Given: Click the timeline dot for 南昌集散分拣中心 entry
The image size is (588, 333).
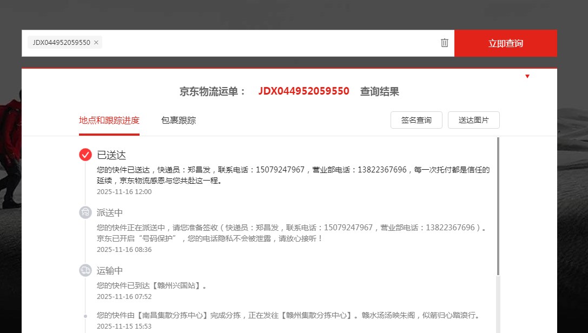Looking at the screenshot, I should point(85,316).
